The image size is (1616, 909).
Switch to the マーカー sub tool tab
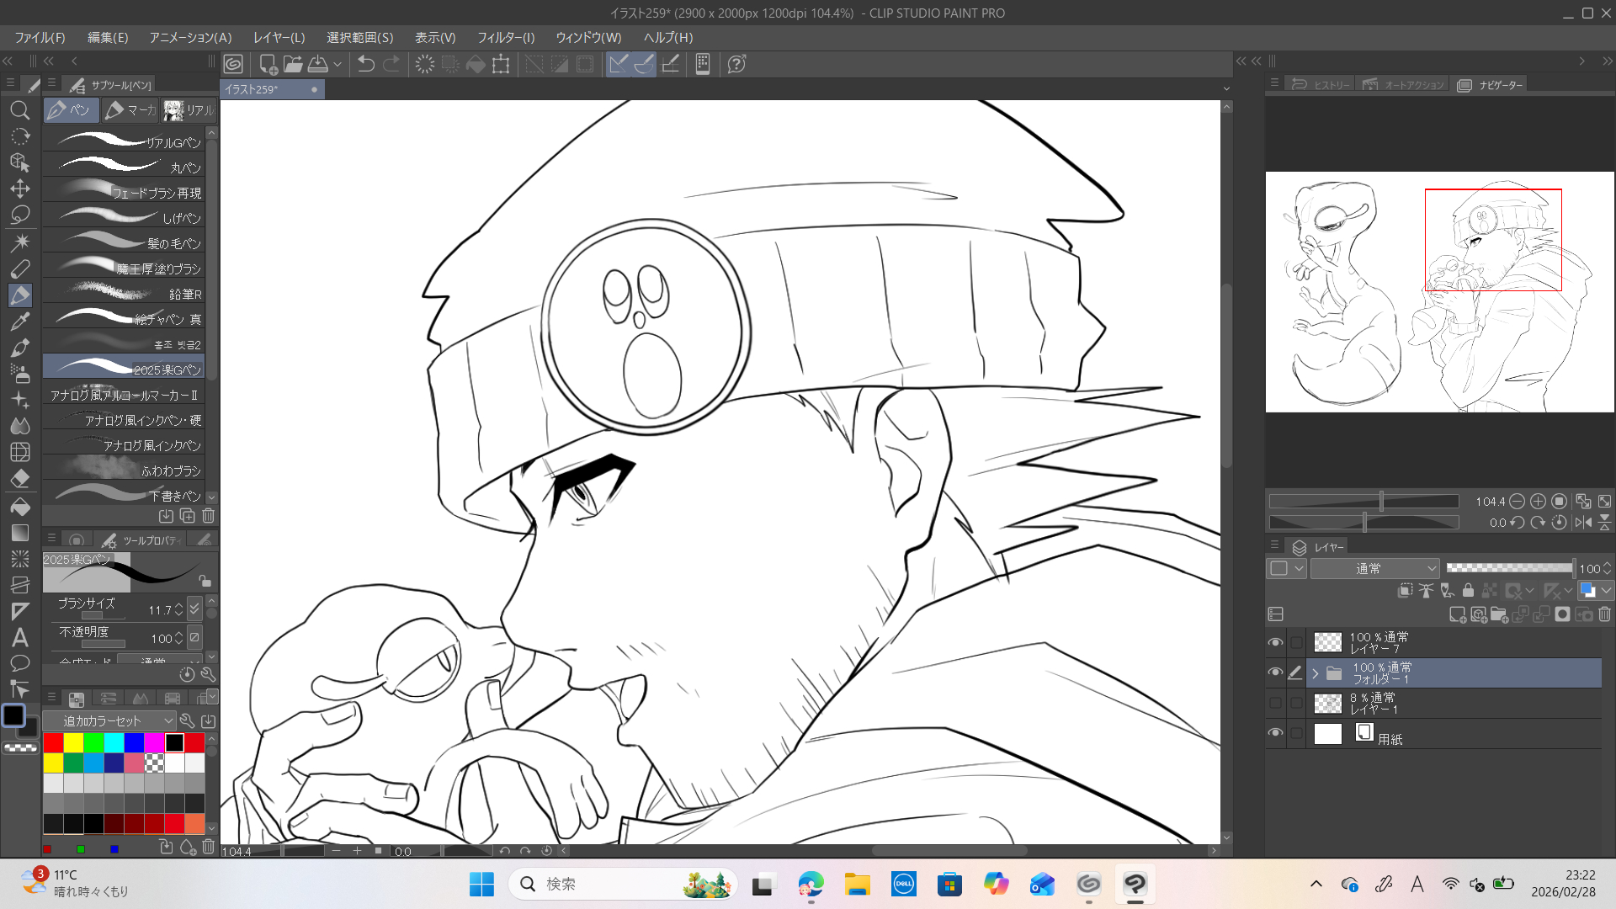coord(131,110)
